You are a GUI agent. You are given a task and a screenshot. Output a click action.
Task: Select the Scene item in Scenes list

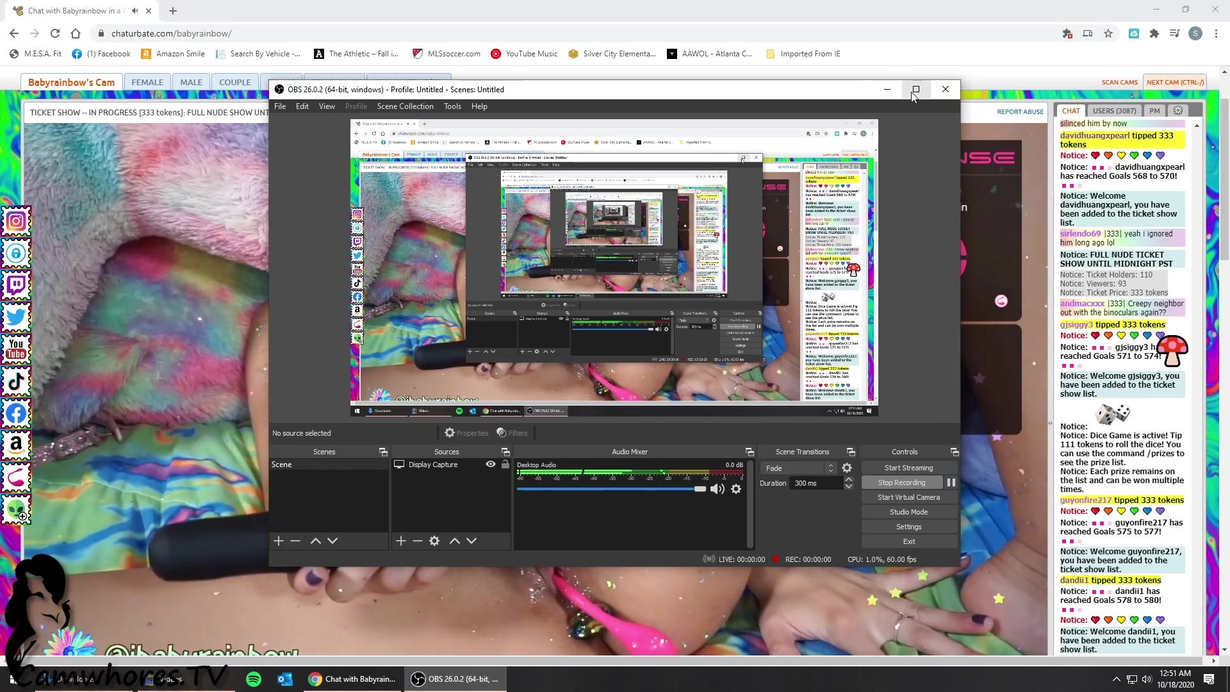point(329,465)
